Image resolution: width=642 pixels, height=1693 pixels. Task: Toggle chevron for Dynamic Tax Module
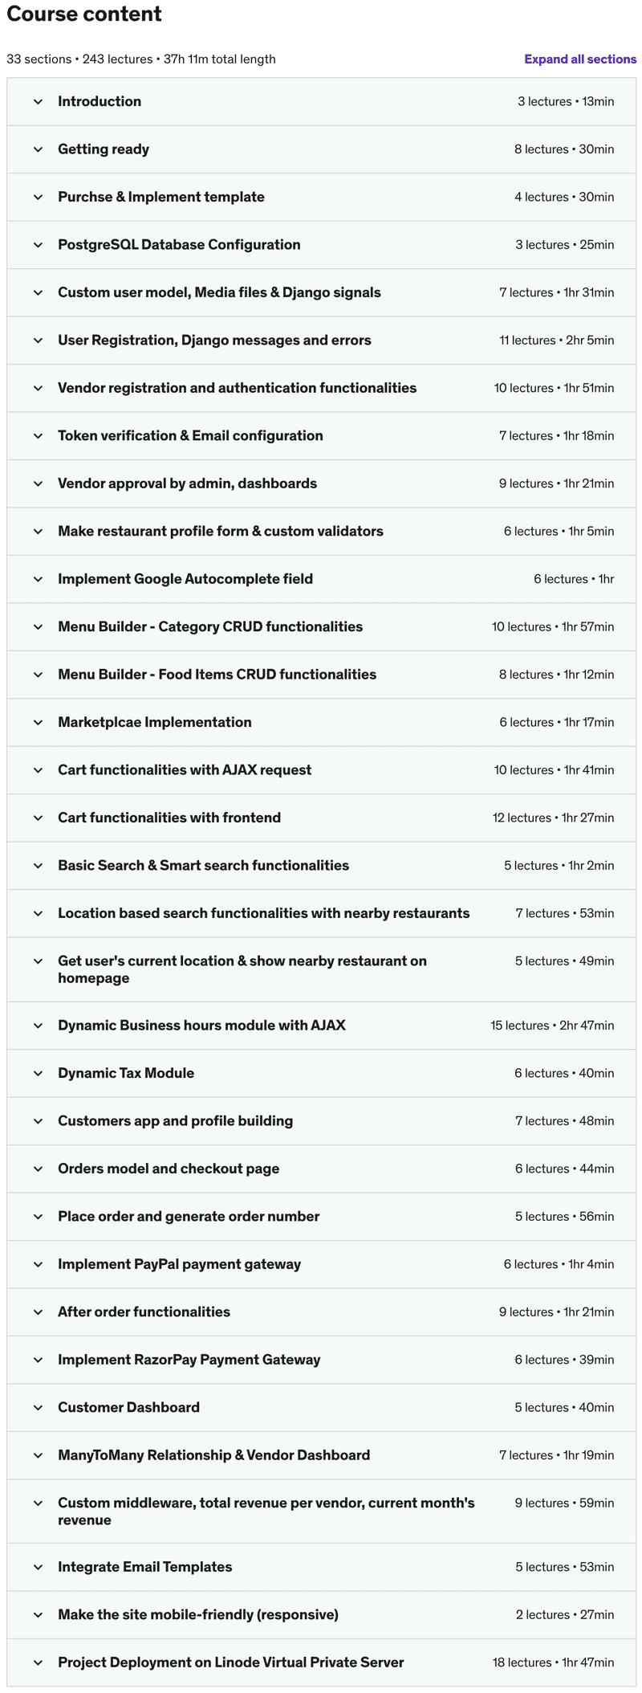click(38, 1074)
